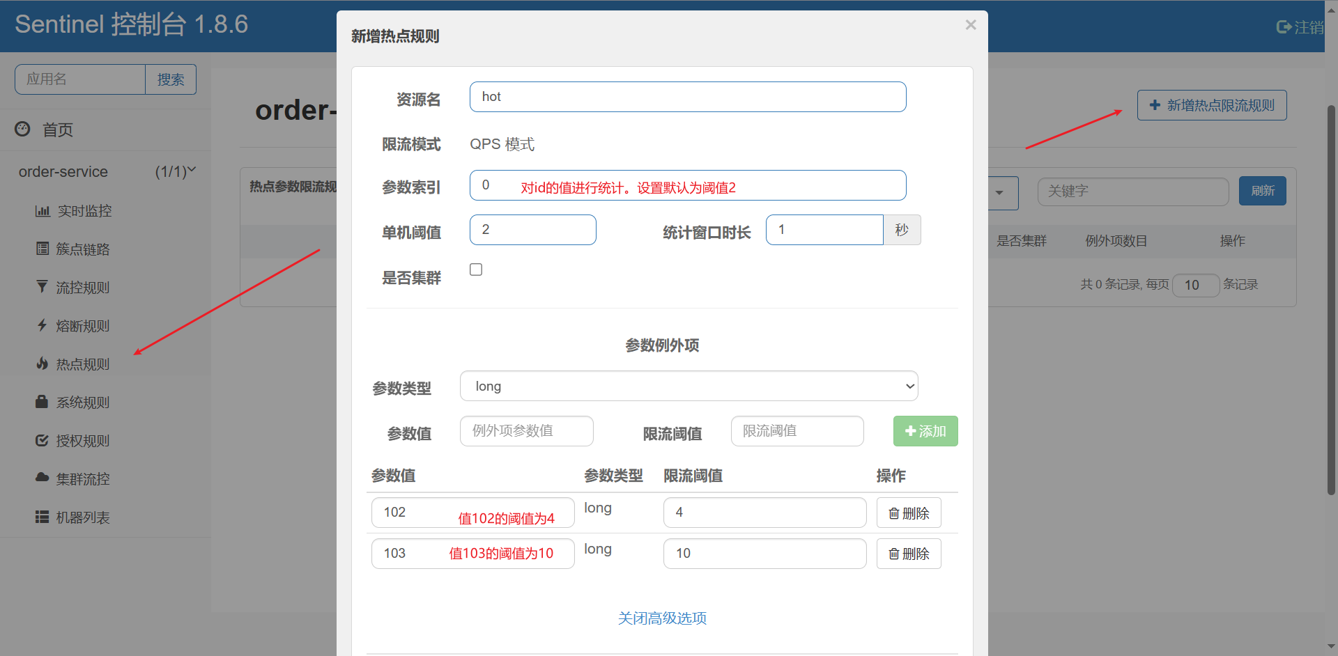Click the plus icon on 新增热点限流规则
Screen dimensions: 1338x656
point(1155,105)
